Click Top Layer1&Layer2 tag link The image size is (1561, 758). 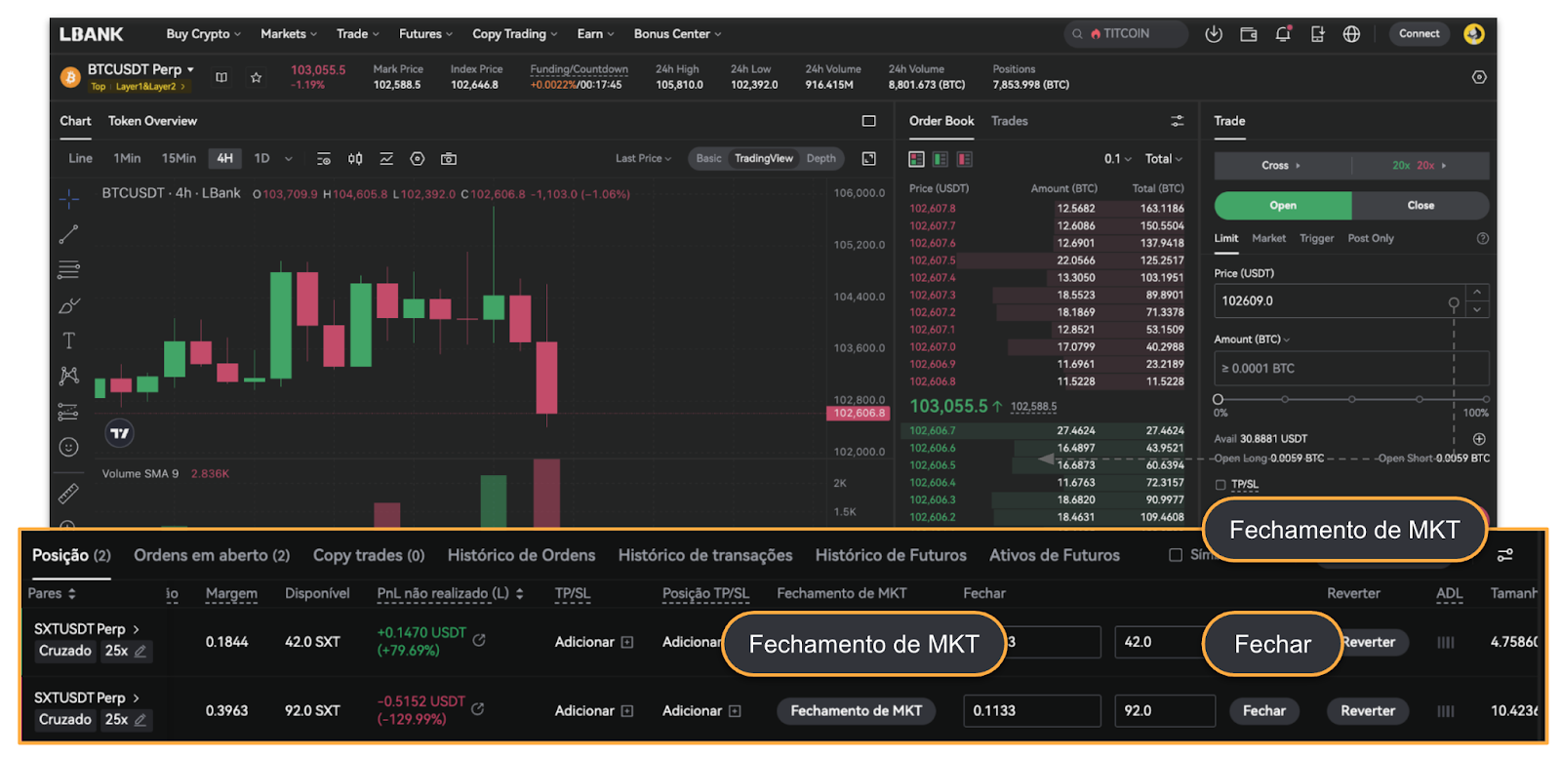(x=139, y=87)
